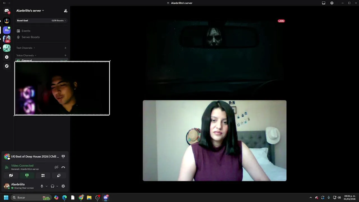The width and height of the screenshot is (359, 202).
Task: Click the pop-out camera preview thumbnail
Action: pyautogui.click(x=62, y=88)
